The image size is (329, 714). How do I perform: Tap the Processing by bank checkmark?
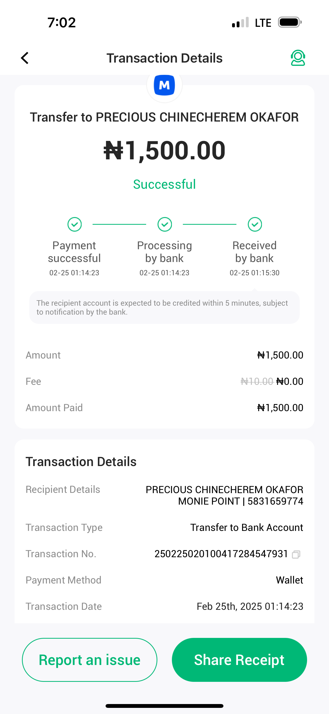coord(164,224)
